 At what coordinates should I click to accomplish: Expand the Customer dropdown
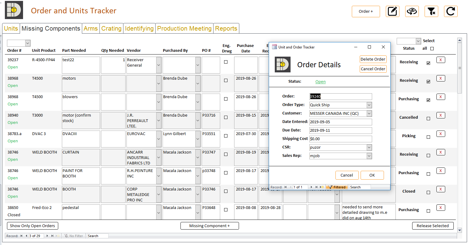coord(369,114)
